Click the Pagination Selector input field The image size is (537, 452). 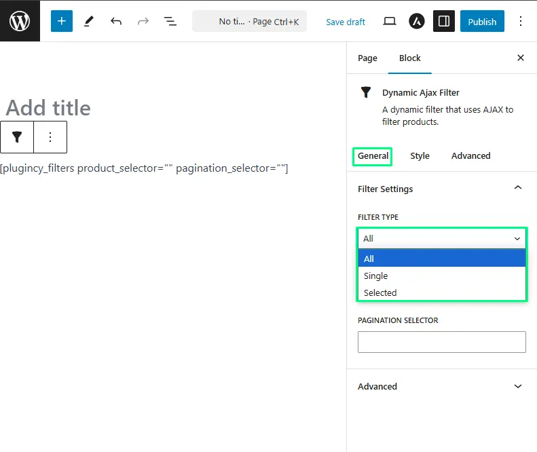click(442, 342)
